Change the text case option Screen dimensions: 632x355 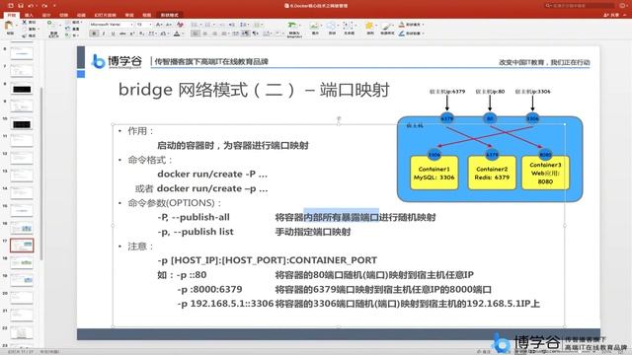click(x=164, y=34)
